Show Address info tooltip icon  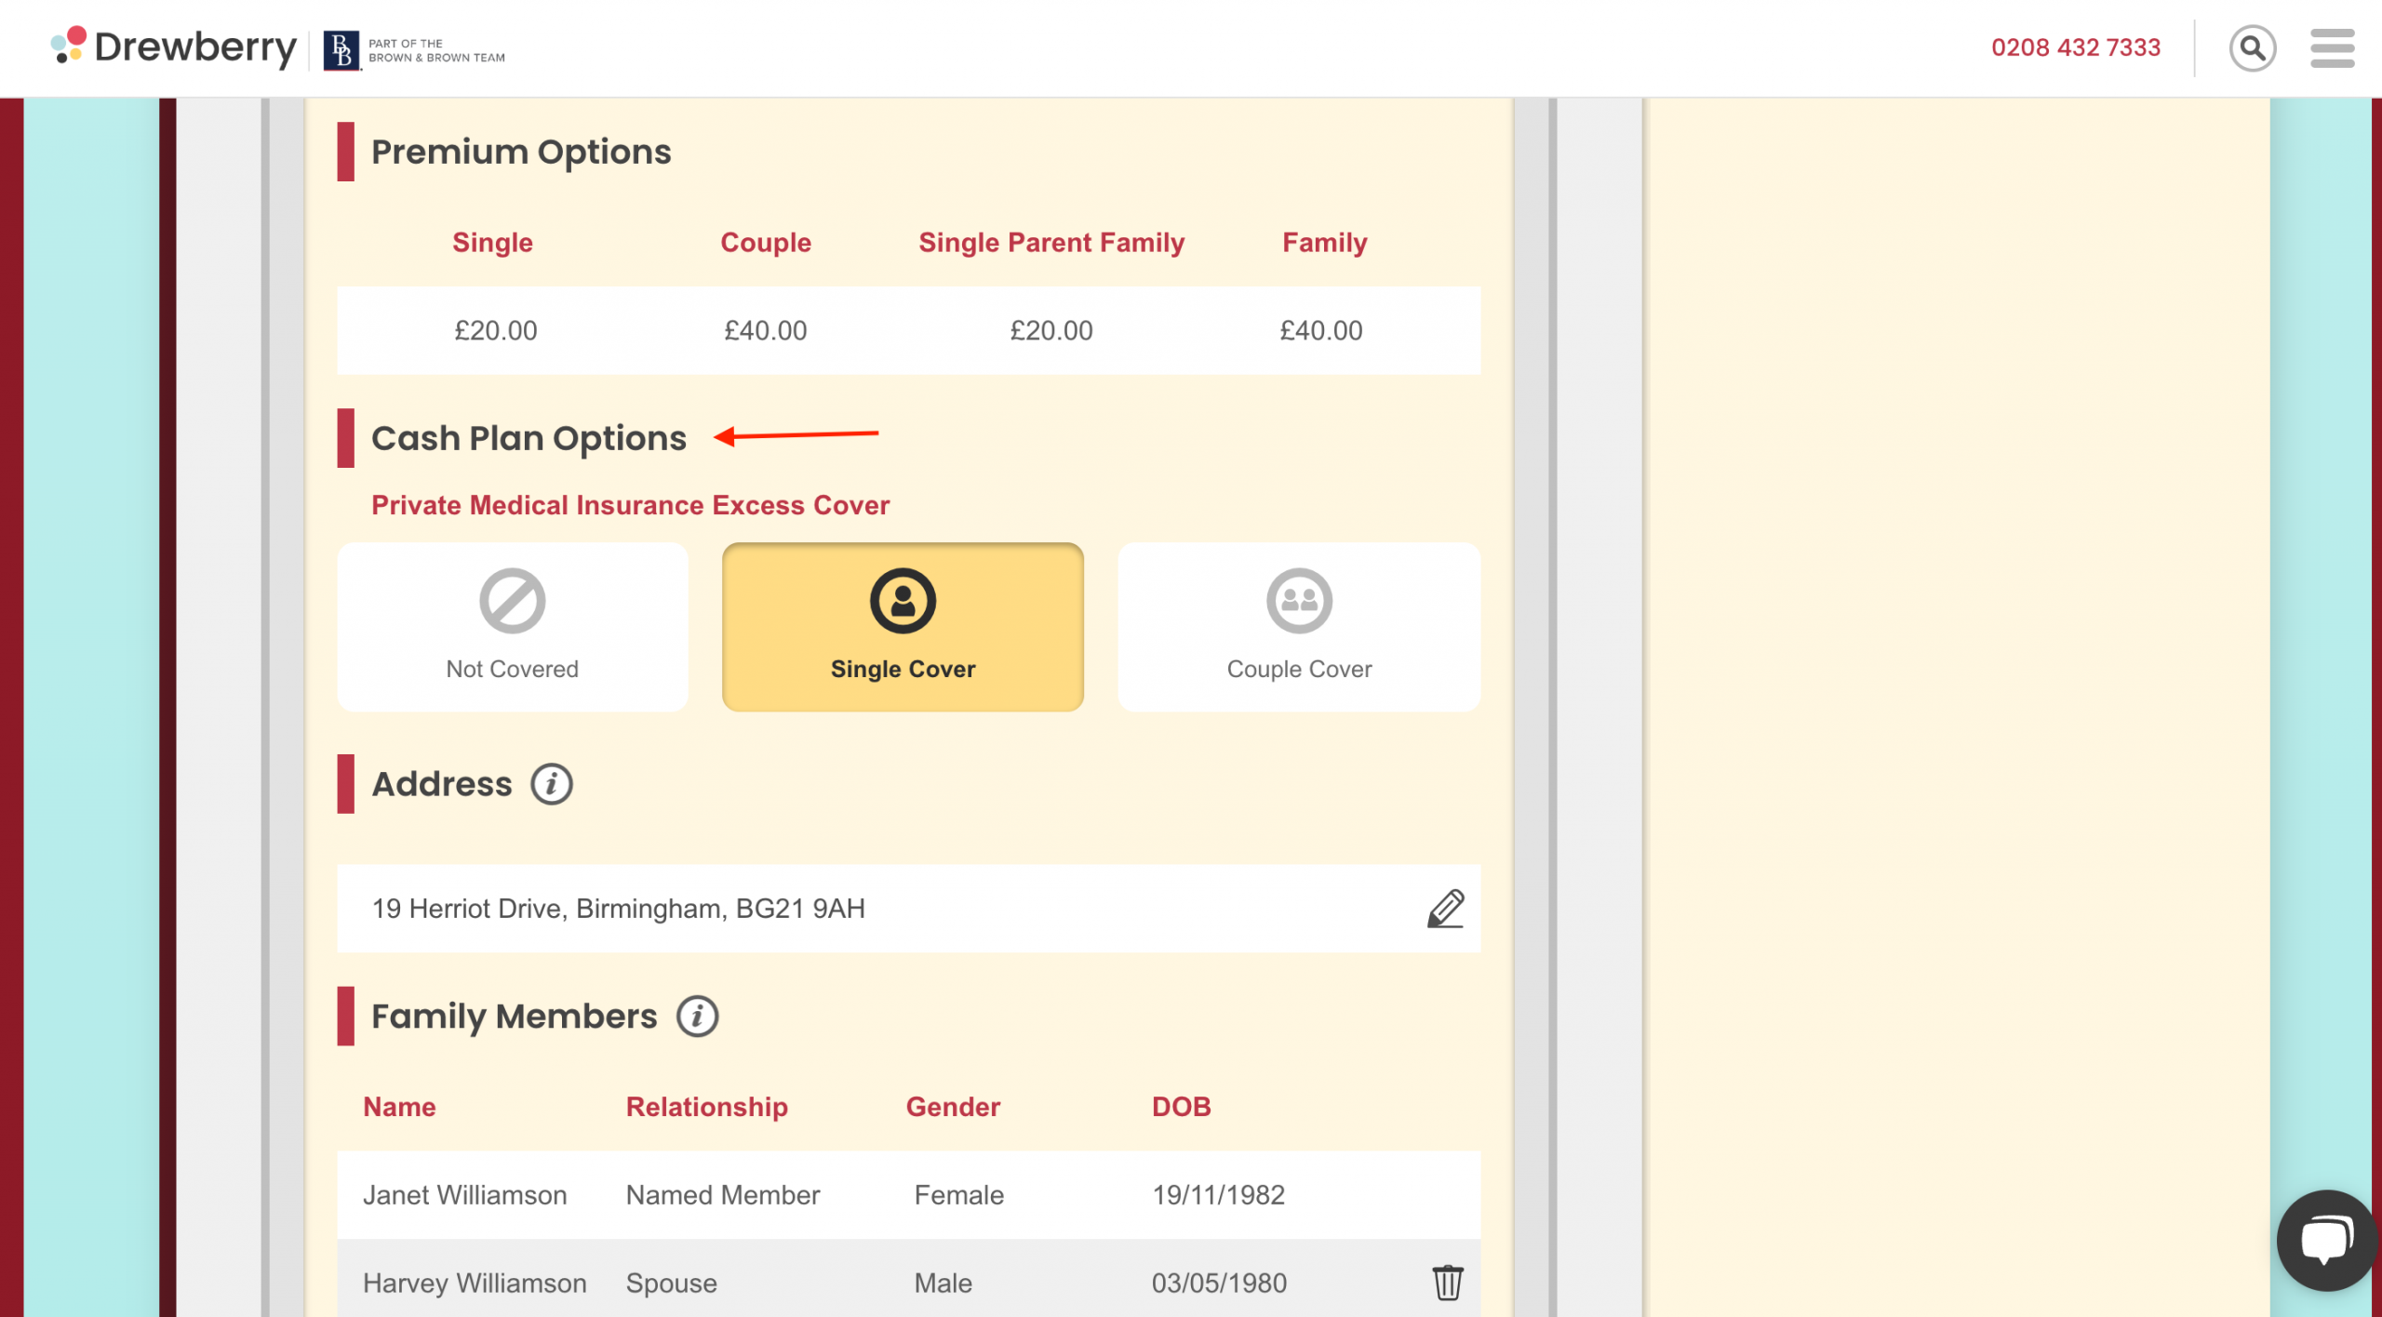pos(552,784)
